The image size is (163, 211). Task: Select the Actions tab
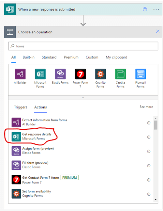[40, 107]
